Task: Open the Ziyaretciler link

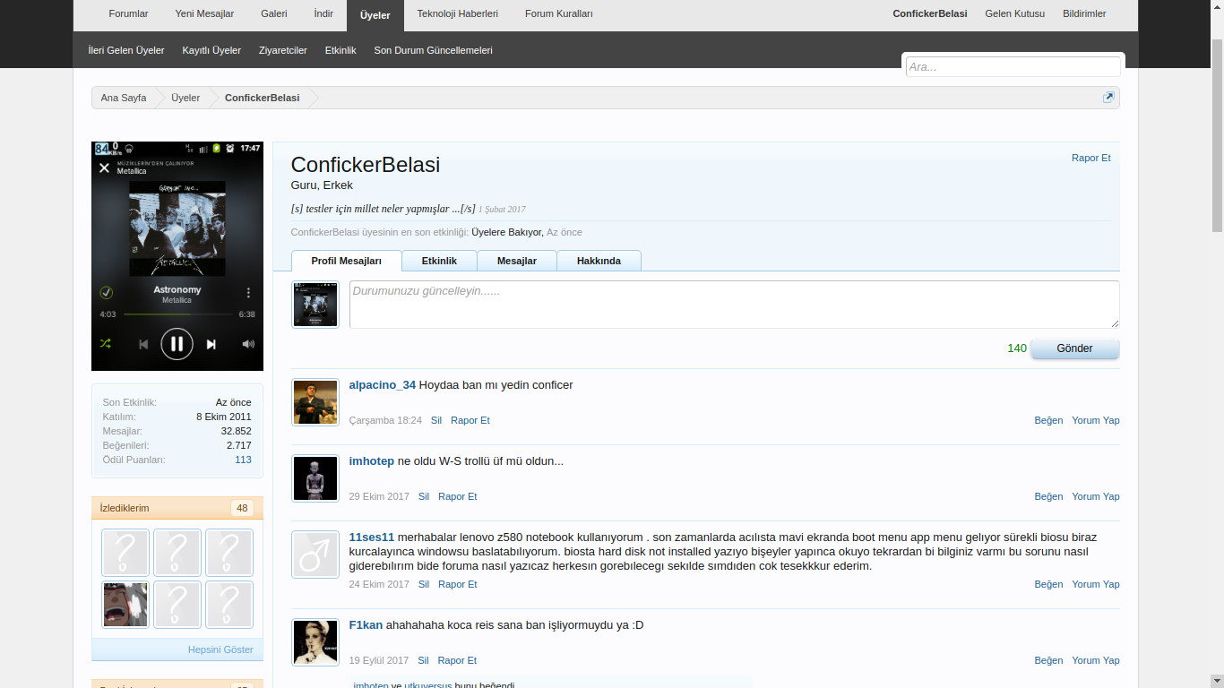Action: (283, 50)
